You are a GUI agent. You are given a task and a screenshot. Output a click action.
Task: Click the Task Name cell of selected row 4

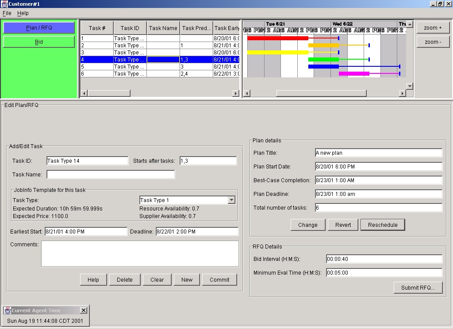pos(163,60)
